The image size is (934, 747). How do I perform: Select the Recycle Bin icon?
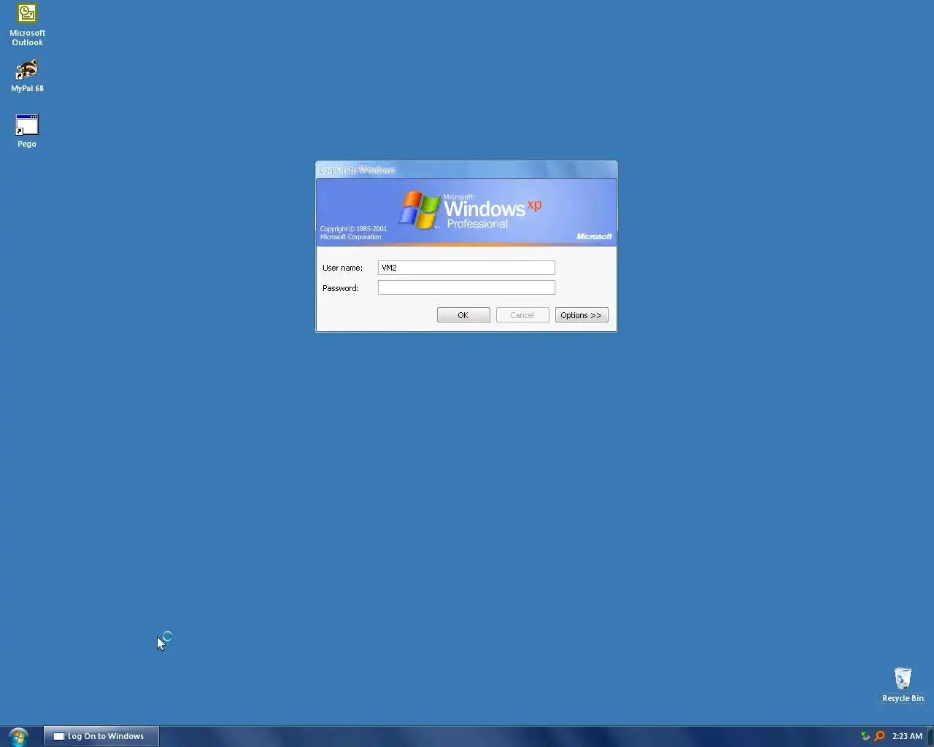[903, 684]
